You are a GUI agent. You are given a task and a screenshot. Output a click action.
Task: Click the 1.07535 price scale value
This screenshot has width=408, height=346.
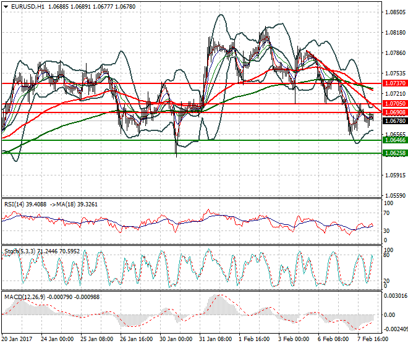(395, 74)
